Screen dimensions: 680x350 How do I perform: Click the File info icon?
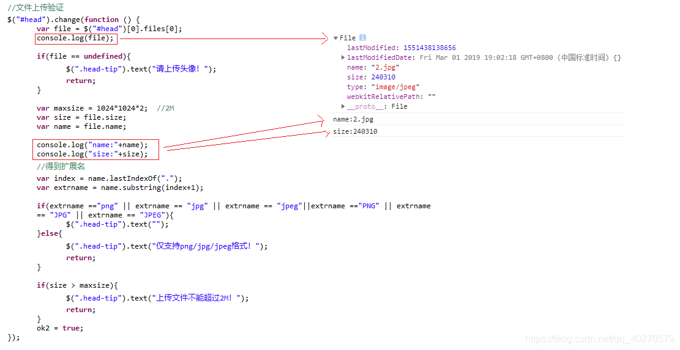(x=362, y=38)
